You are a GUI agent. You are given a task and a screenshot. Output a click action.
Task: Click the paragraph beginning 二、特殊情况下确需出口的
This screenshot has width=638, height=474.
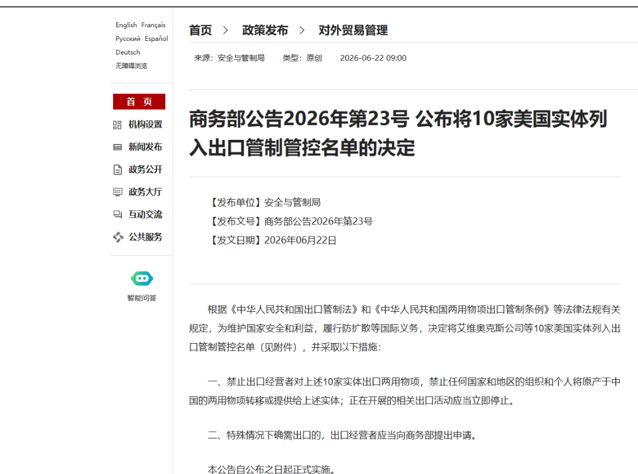(344, 435)
